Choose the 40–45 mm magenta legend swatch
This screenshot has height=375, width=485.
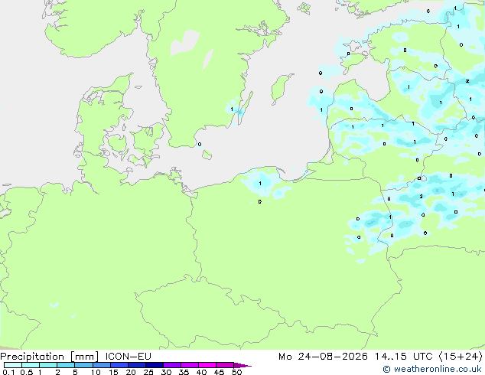(207, 365)
